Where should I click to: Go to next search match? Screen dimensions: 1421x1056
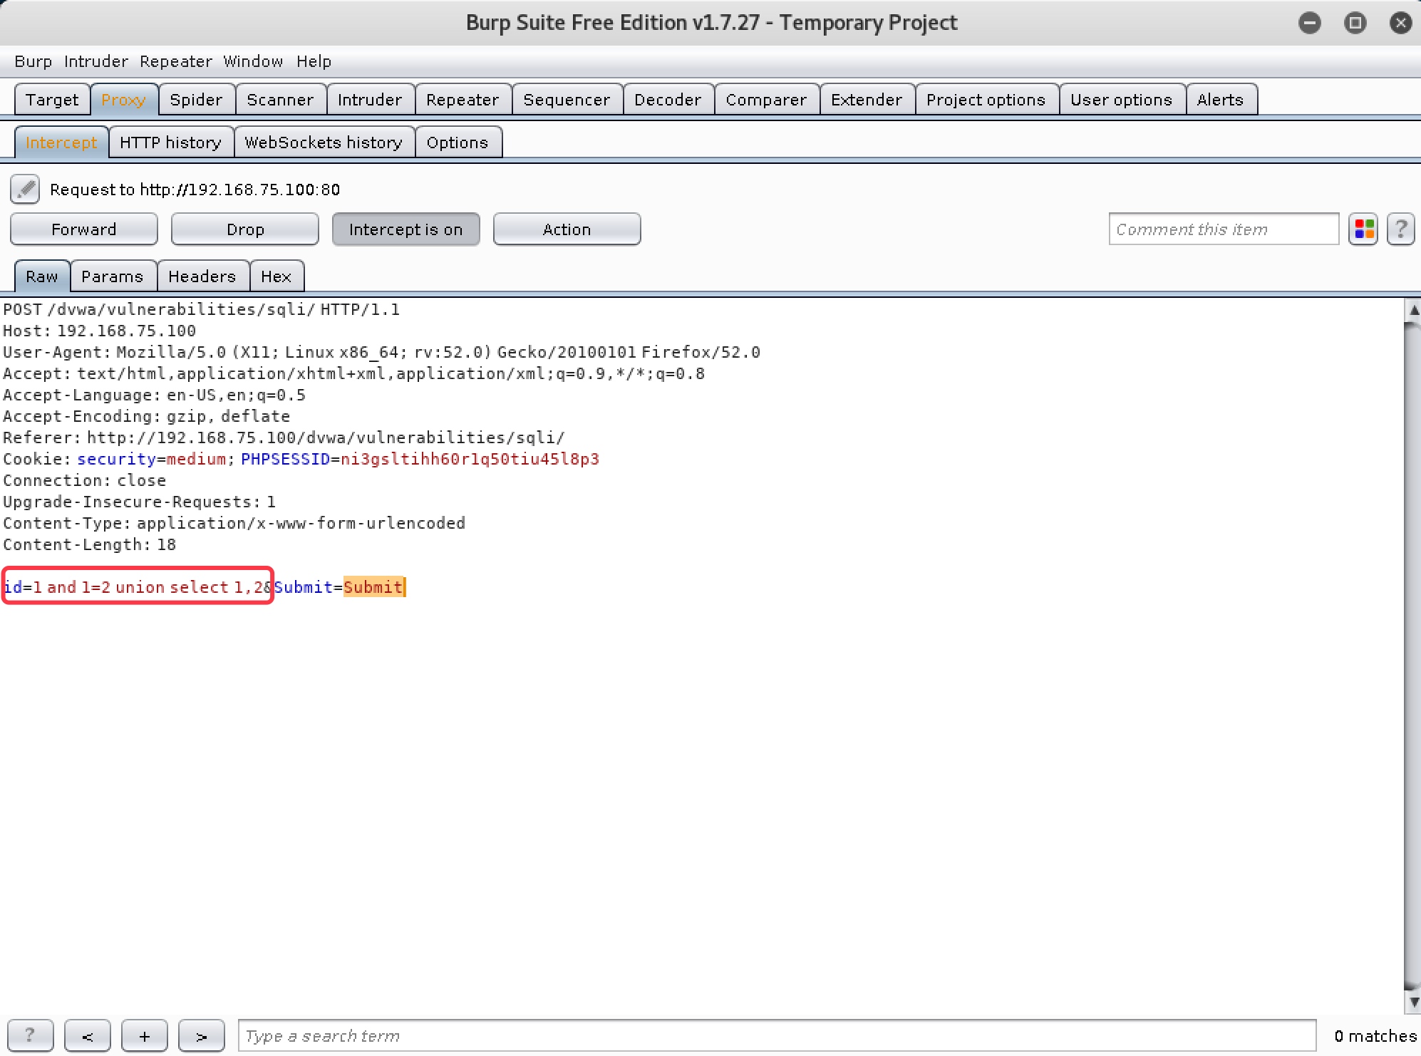[x=201, y=1035]
